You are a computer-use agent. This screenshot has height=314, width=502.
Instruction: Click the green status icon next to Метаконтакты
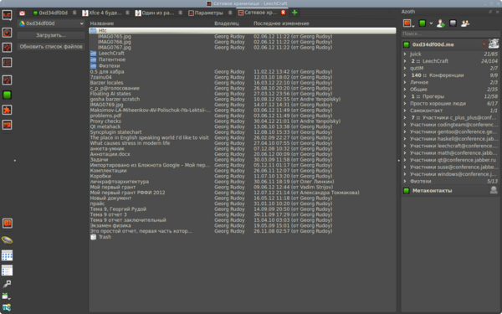[407, 191]
